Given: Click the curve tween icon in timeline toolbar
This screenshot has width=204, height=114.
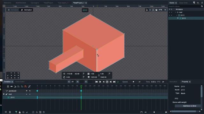Looking at the screenshot, I should pyautogui.click(x=29, y=86).
